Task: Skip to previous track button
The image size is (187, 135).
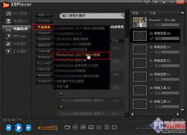Action: pyautogui.click(x=9, y=128)
